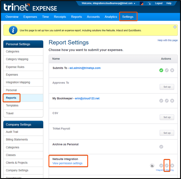Open Company Settings item in sidebar
Screen dimensions: 181x179
23,170
